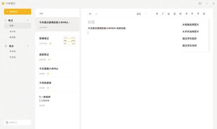Choose 从手机选择图片 from the image menu
This screenshot has height=129, width=217.
coord(191,32)
